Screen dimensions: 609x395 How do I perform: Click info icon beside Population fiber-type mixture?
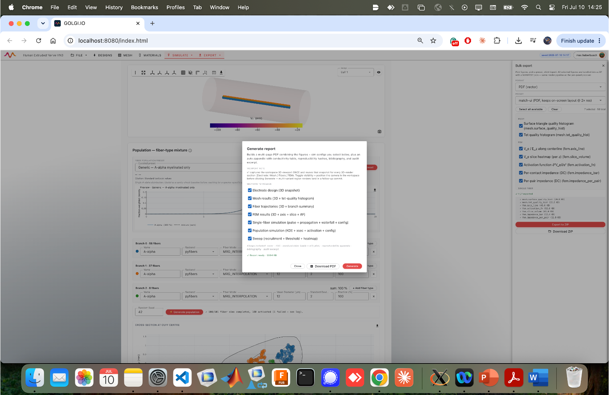pos(190,150)
